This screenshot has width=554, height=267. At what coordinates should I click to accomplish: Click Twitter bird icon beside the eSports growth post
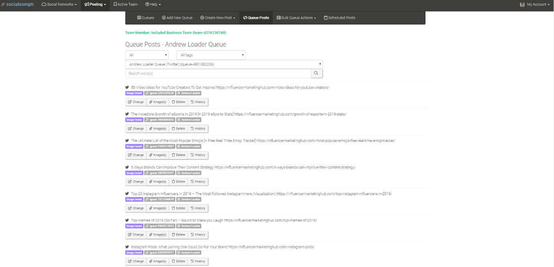127,114
